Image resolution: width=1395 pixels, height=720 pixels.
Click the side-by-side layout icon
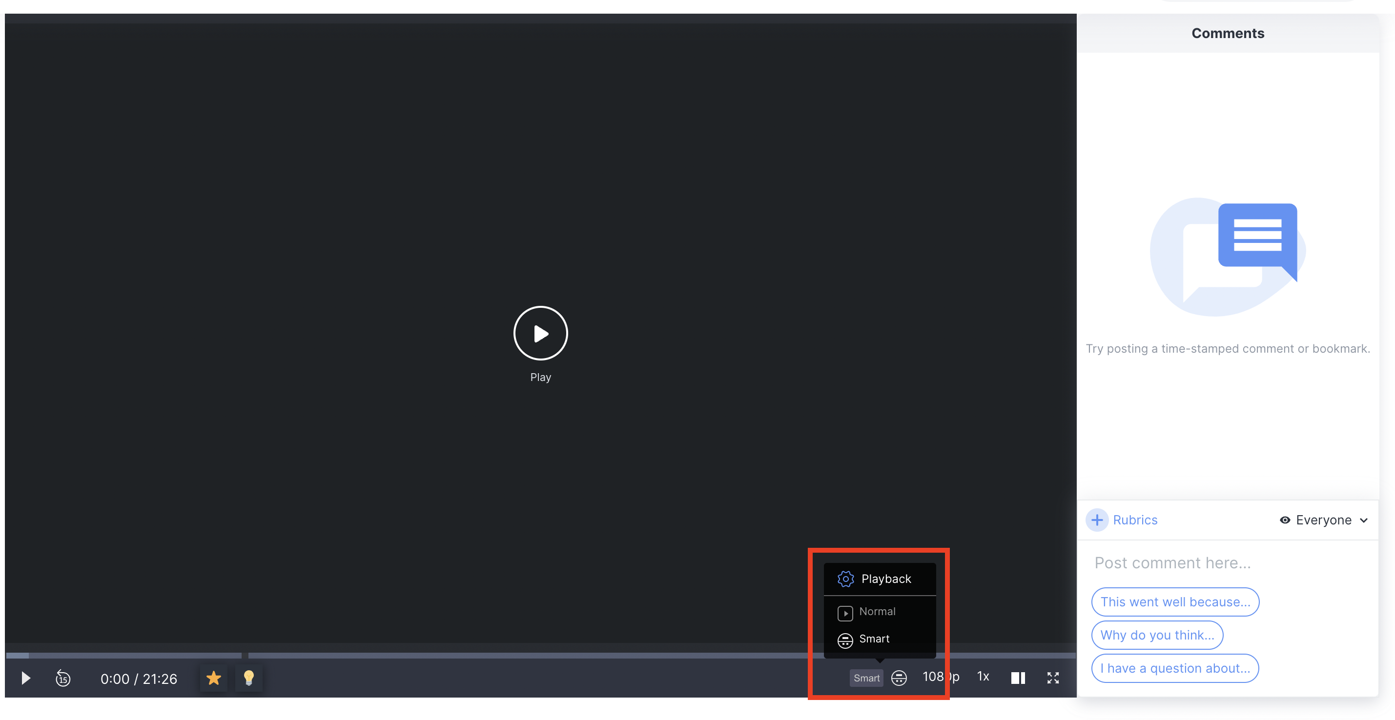[x=1018, y=678]
